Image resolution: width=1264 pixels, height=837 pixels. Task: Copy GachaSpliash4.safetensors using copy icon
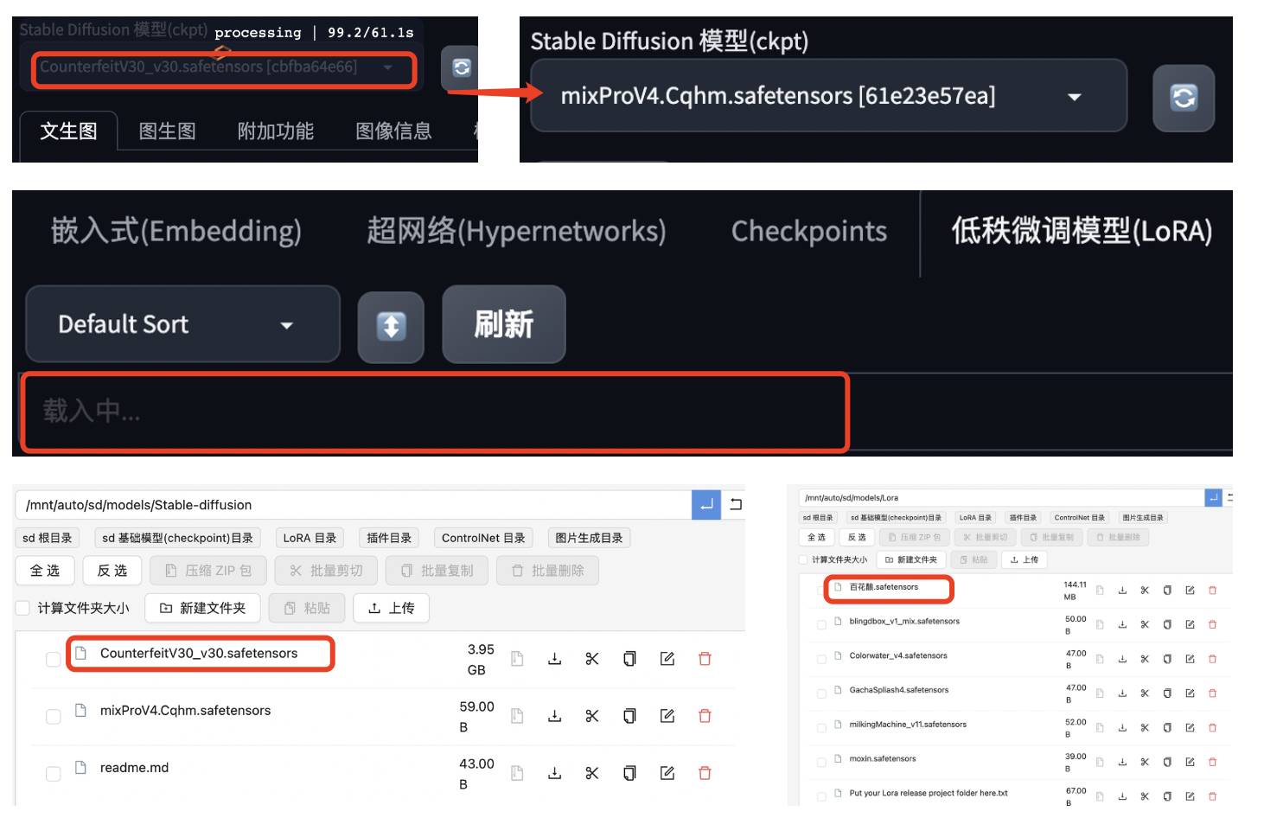pyautogui.click(x=1167, y=693)
